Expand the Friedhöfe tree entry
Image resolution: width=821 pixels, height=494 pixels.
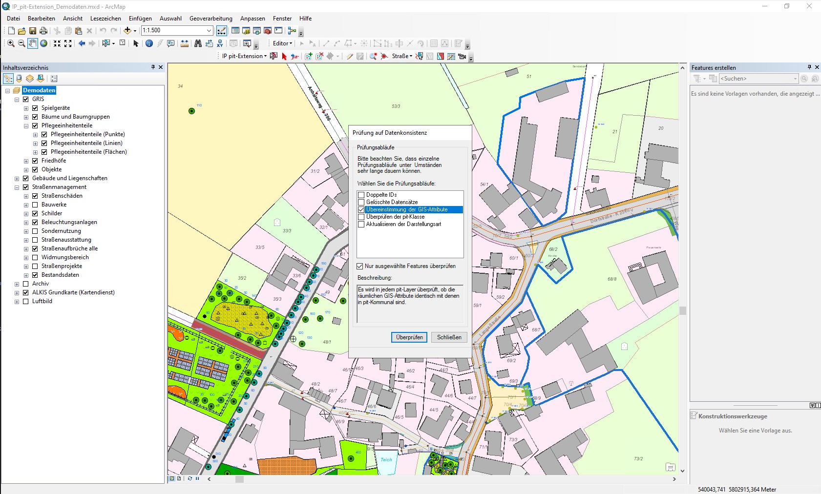point(26,160)
